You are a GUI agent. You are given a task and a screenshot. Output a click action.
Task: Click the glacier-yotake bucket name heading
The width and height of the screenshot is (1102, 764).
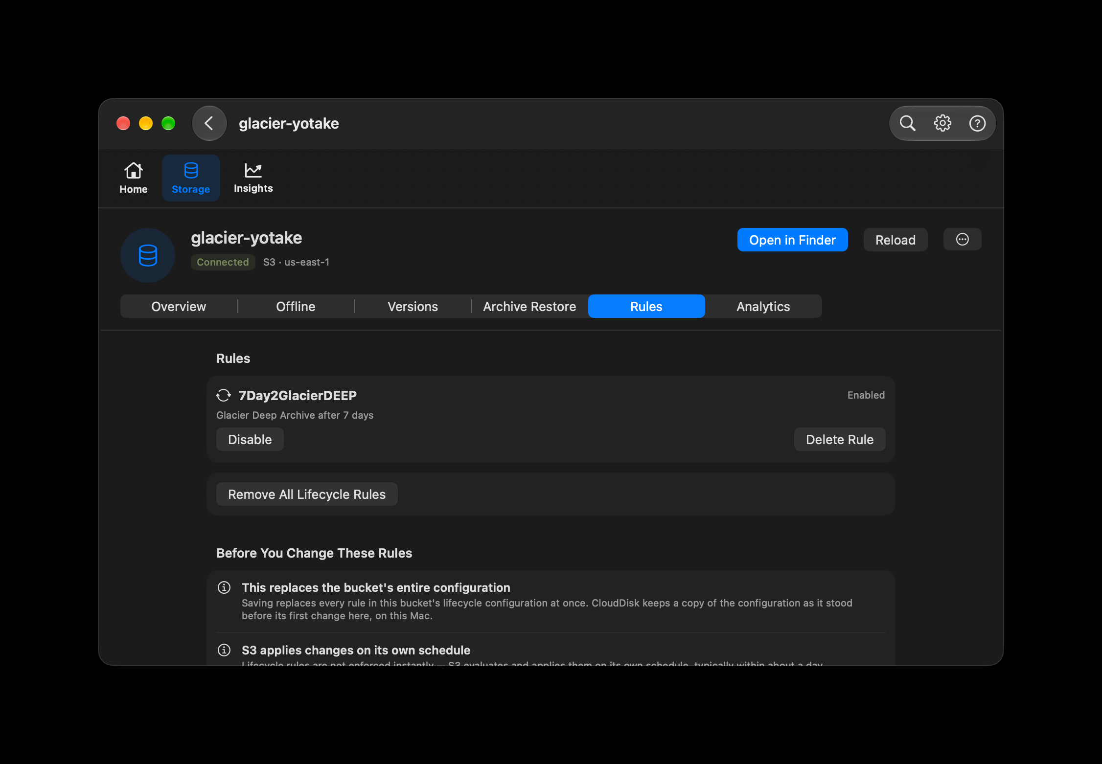246,238
